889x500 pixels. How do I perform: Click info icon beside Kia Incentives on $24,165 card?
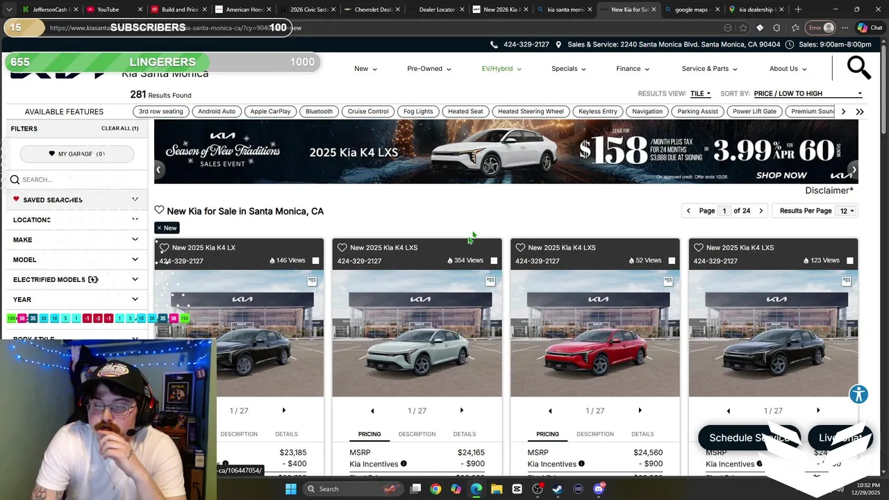coord(404,464)
